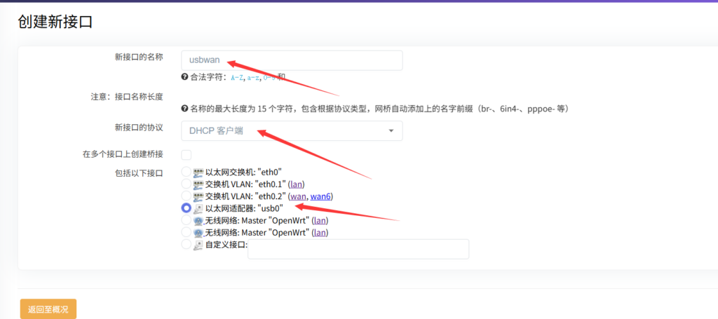
Task: Click the VLAN icon for "eth0.1"
Action: pyautogui.click(x=198, y=184)
